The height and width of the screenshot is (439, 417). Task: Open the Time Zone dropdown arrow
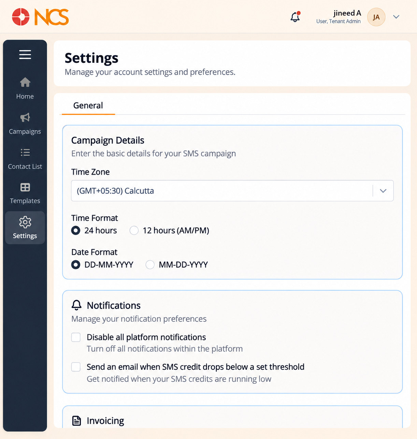[x=383, y=191]
